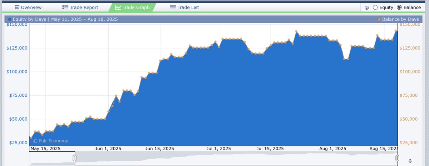Screen dimensions: 429x166
Task: Click the left range slider handle
Action: coord(75,158)
